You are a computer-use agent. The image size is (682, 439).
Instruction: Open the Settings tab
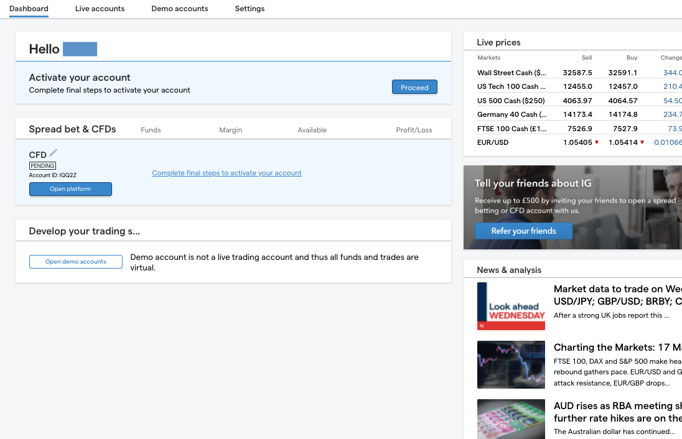pyautogui.click(x=250, y=9)
